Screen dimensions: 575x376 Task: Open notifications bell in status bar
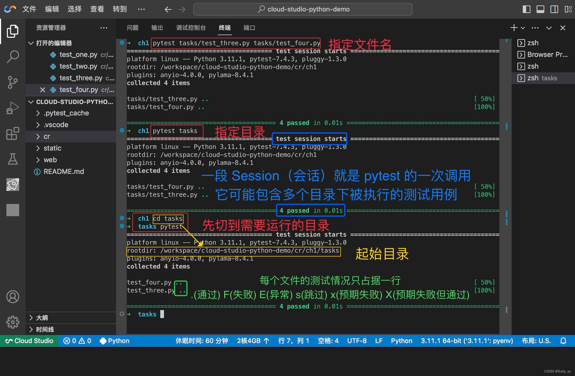(x=563, y=341)
